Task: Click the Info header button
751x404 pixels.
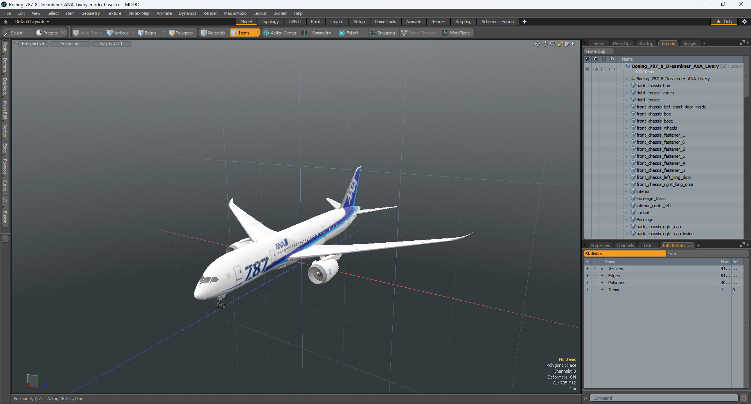Action: click(707, 254)
